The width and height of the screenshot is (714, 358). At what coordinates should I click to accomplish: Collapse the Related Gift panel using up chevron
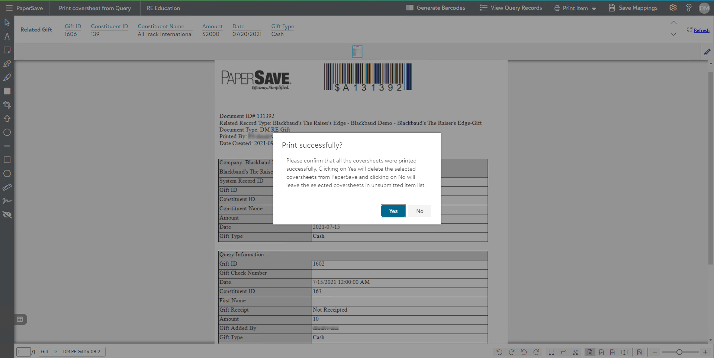pos(673,23)
